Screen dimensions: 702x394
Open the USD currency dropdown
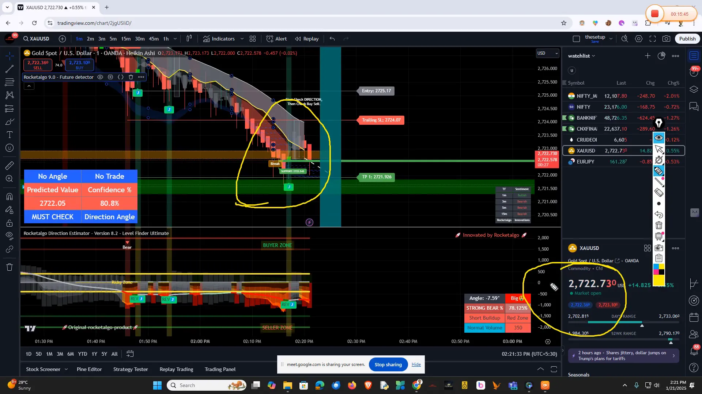[547, 53]
